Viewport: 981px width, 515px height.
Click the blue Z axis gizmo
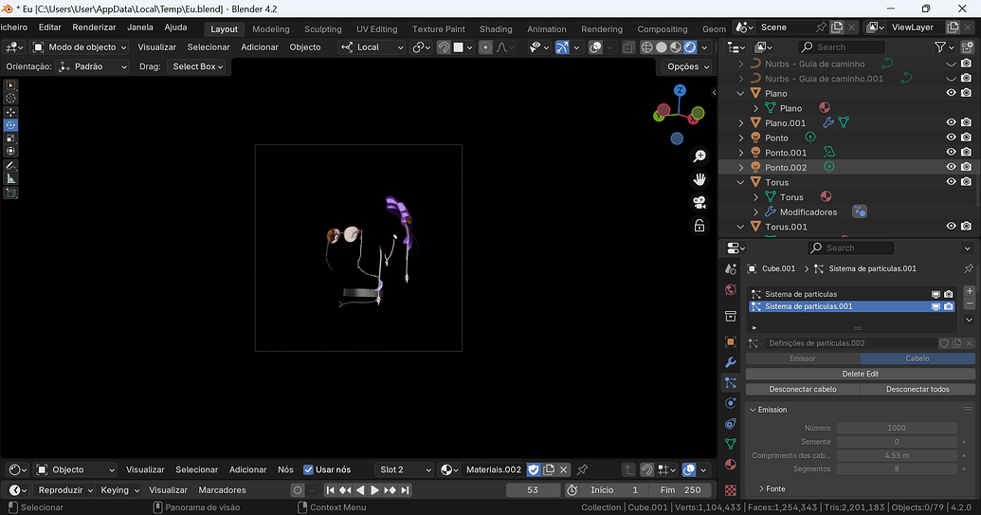pos(680,90)
